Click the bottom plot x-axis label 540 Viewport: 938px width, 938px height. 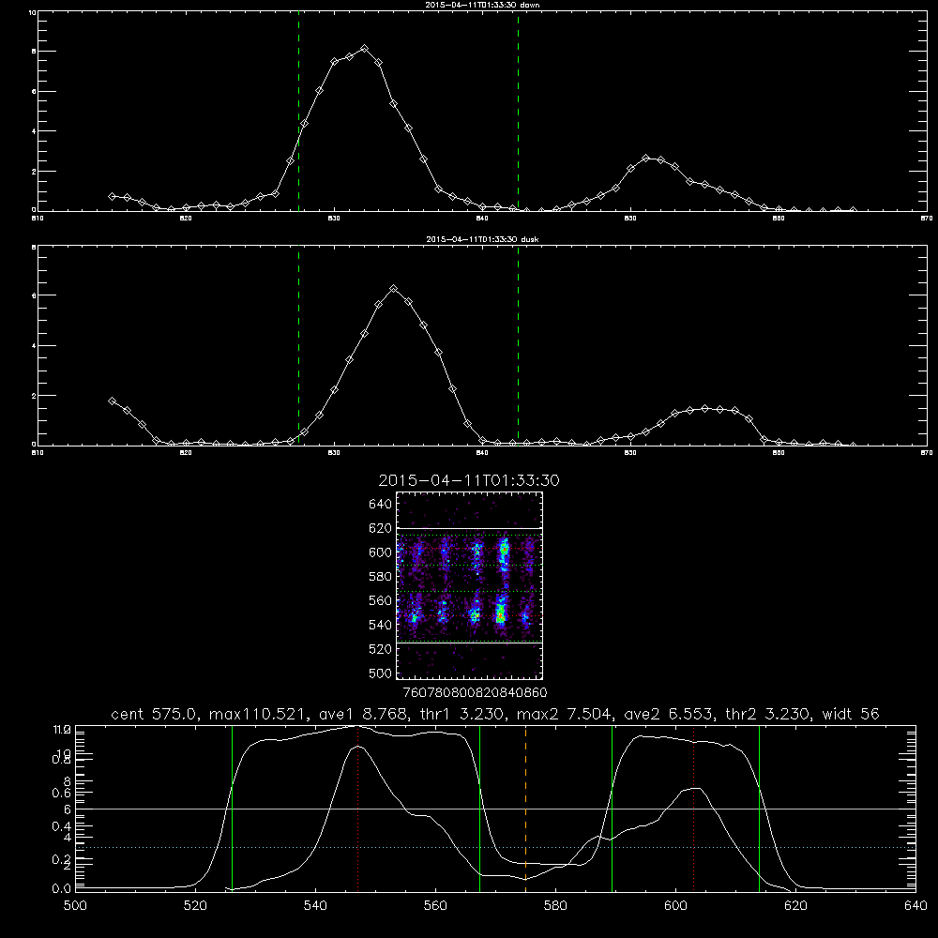coord(315,906)
